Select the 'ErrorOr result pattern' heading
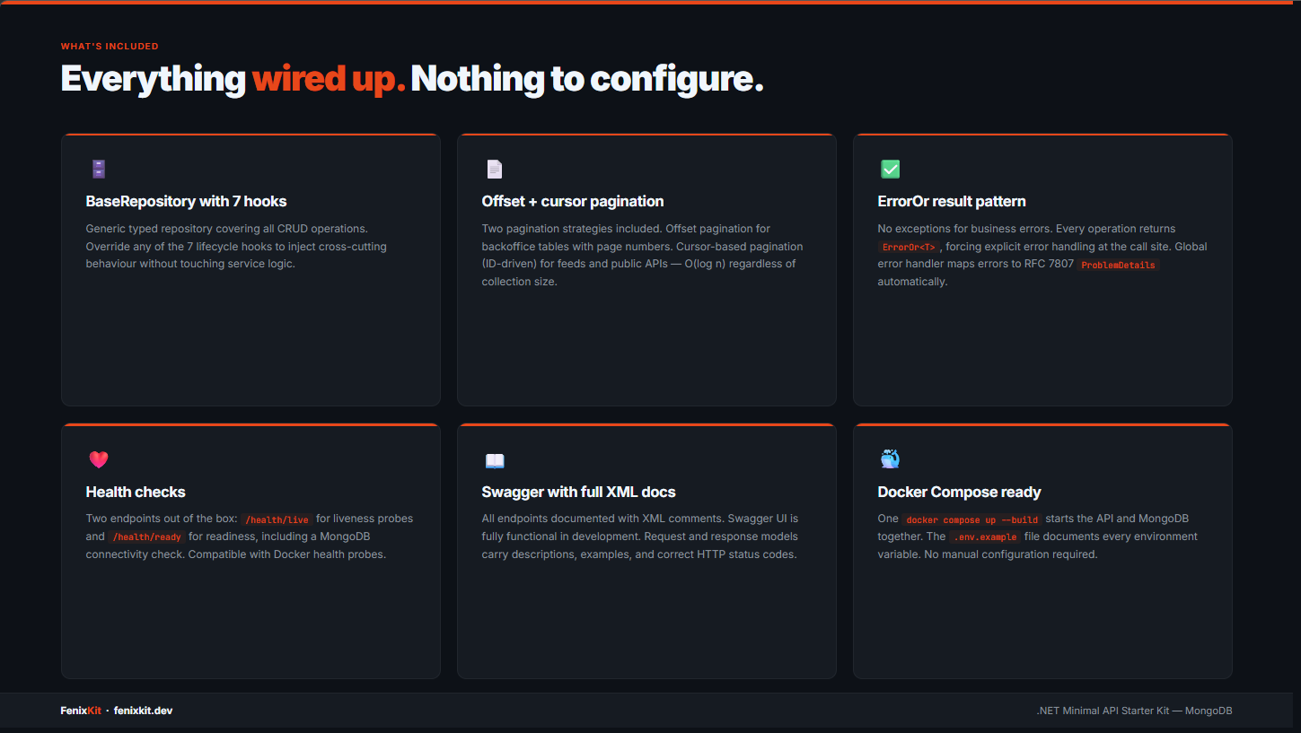Screen dimensions: 1301x733 pos(952,201)
